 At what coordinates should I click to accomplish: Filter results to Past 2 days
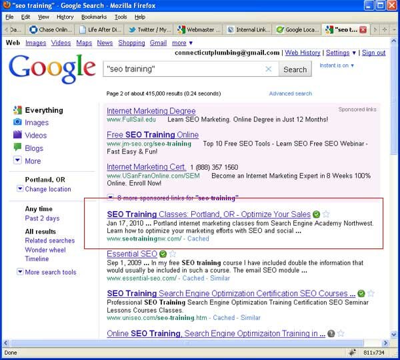point(43,218)
